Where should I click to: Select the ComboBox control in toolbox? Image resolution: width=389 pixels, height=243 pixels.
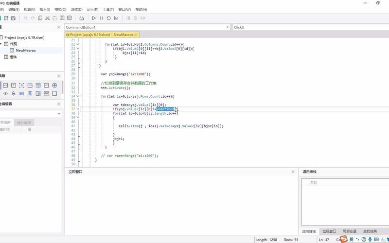30,86
